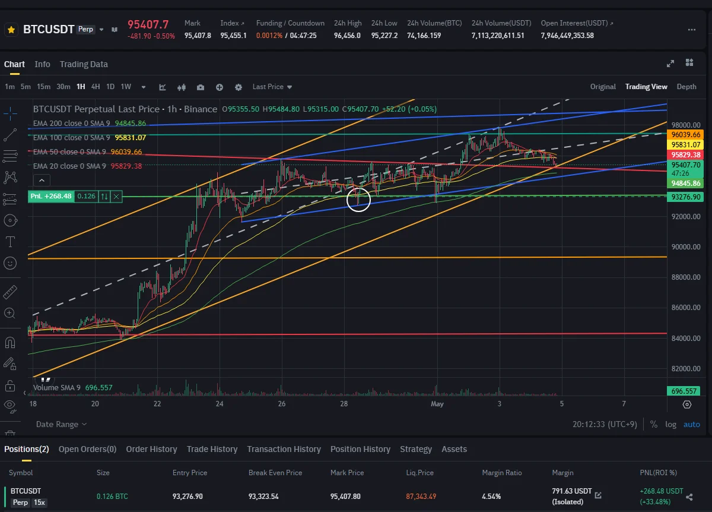Viewport: 712px width, 512px height.
Task: Toggle lock all drawing tools
Action: (x=10, y=385)
